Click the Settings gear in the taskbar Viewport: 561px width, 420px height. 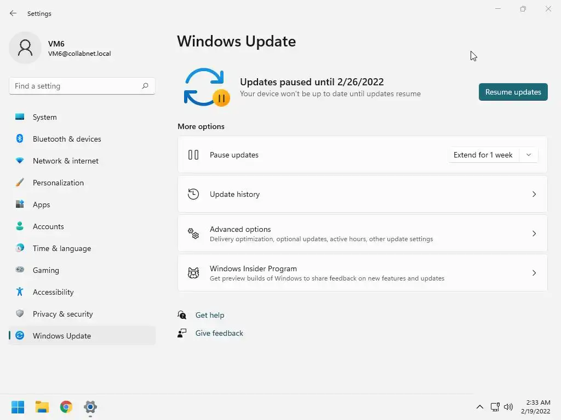point(90,407)
